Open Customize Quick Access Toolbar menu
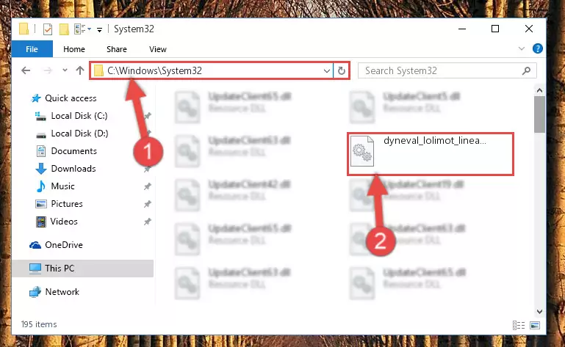This screenshot has width=565, height=347. point(99,30)
